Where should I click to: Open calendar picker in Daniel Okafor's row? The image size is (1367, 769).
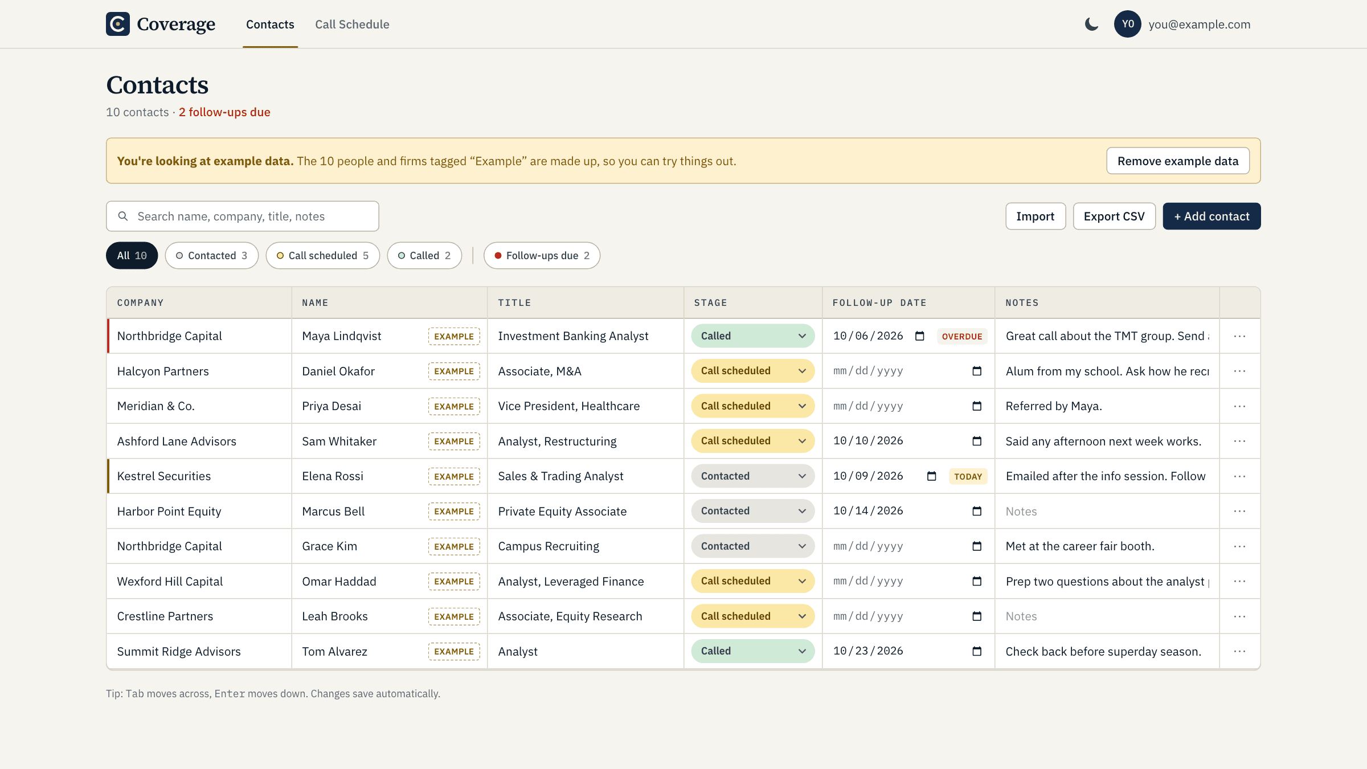977,371
